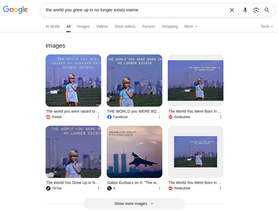Screen dimensions: 278x212
Task: Open three-dot menu for first Redbubble result
Action: tap(220, 117)
